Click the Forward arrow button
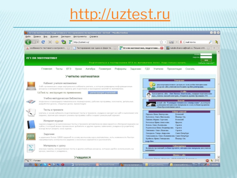The height and width of the screenshot is (178, 237). 34,42
